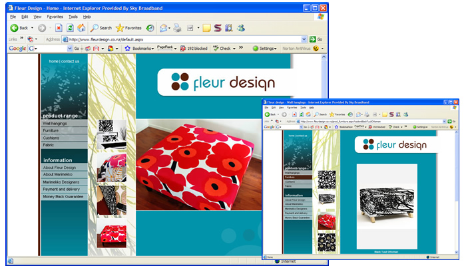Screen dimensions: 466x266
Task: Select black-white wall hanging thumbnail in large window
Action: tap(111, 134)
